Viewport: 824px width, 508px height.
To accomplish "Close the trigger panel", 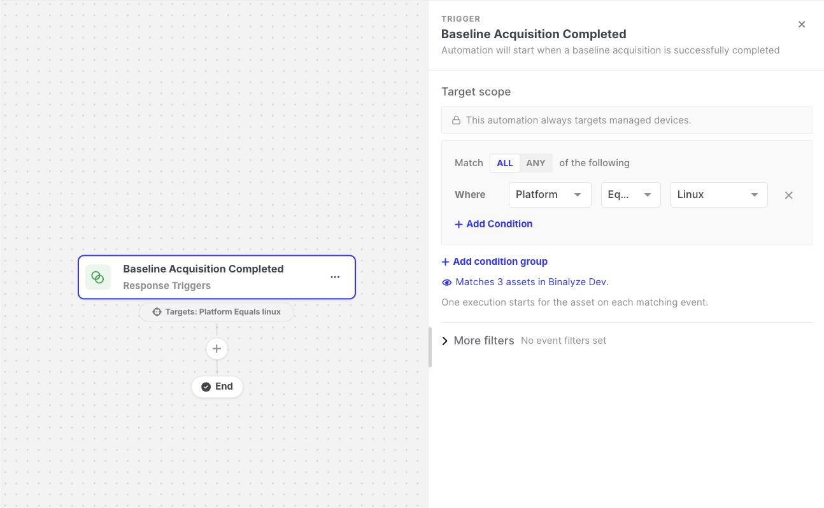I will pyautogui.click(x=802, y=24).
